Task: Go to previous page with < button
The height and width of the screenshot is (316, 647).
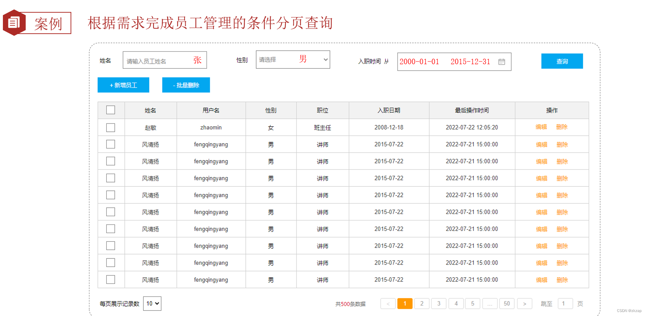Action: pyautogui.click(x=388, y=304)
